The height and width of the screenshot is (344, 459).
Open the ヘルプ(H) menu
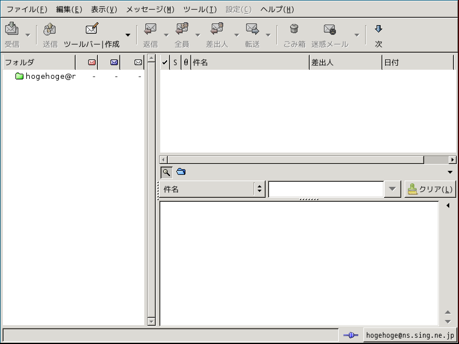coord(277,9)
